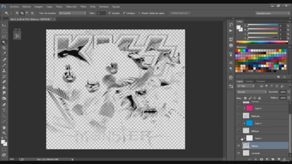Open the Filtro menu
This screenshot has width=292, height=164.
pos(83,6)
